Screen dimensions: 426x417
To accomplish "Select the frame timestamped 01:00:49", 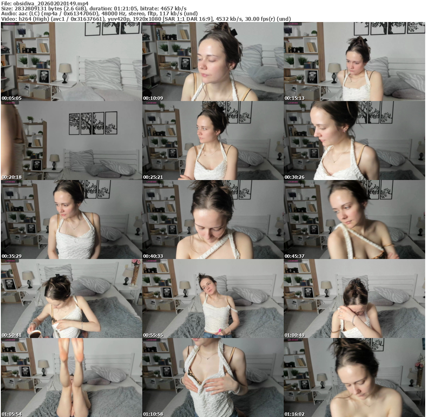I will point(354,299).
